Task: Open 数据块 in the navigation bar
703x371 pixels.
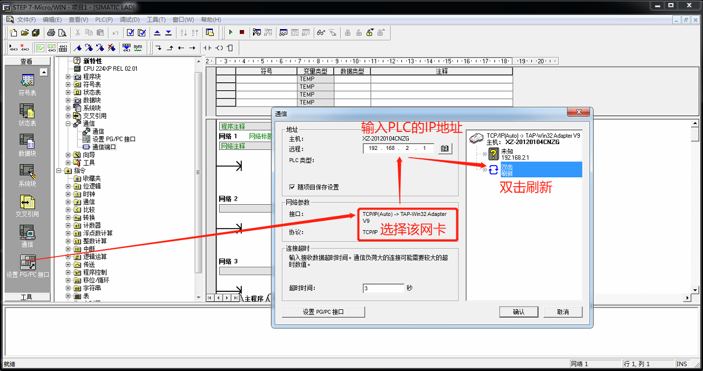Action: pos(27,146)
